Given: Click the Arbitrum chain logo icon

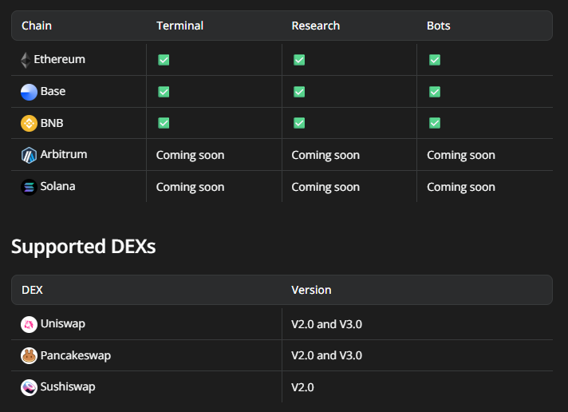Looking at the screenshot, I should pyautogui.click(x=29, y=155).
